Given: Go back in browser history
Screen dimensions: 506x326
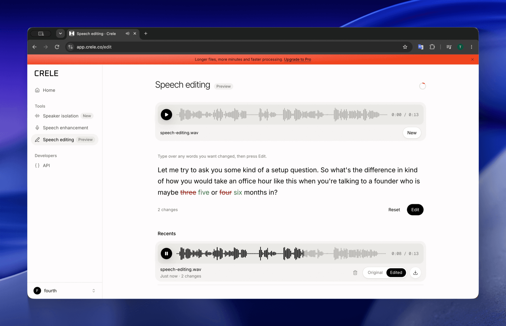Looking at the screenshot, I should [x=35, y=47].
